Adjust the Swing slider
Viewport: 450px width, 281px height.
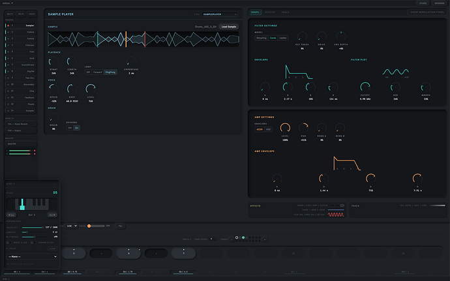(96, 226)
